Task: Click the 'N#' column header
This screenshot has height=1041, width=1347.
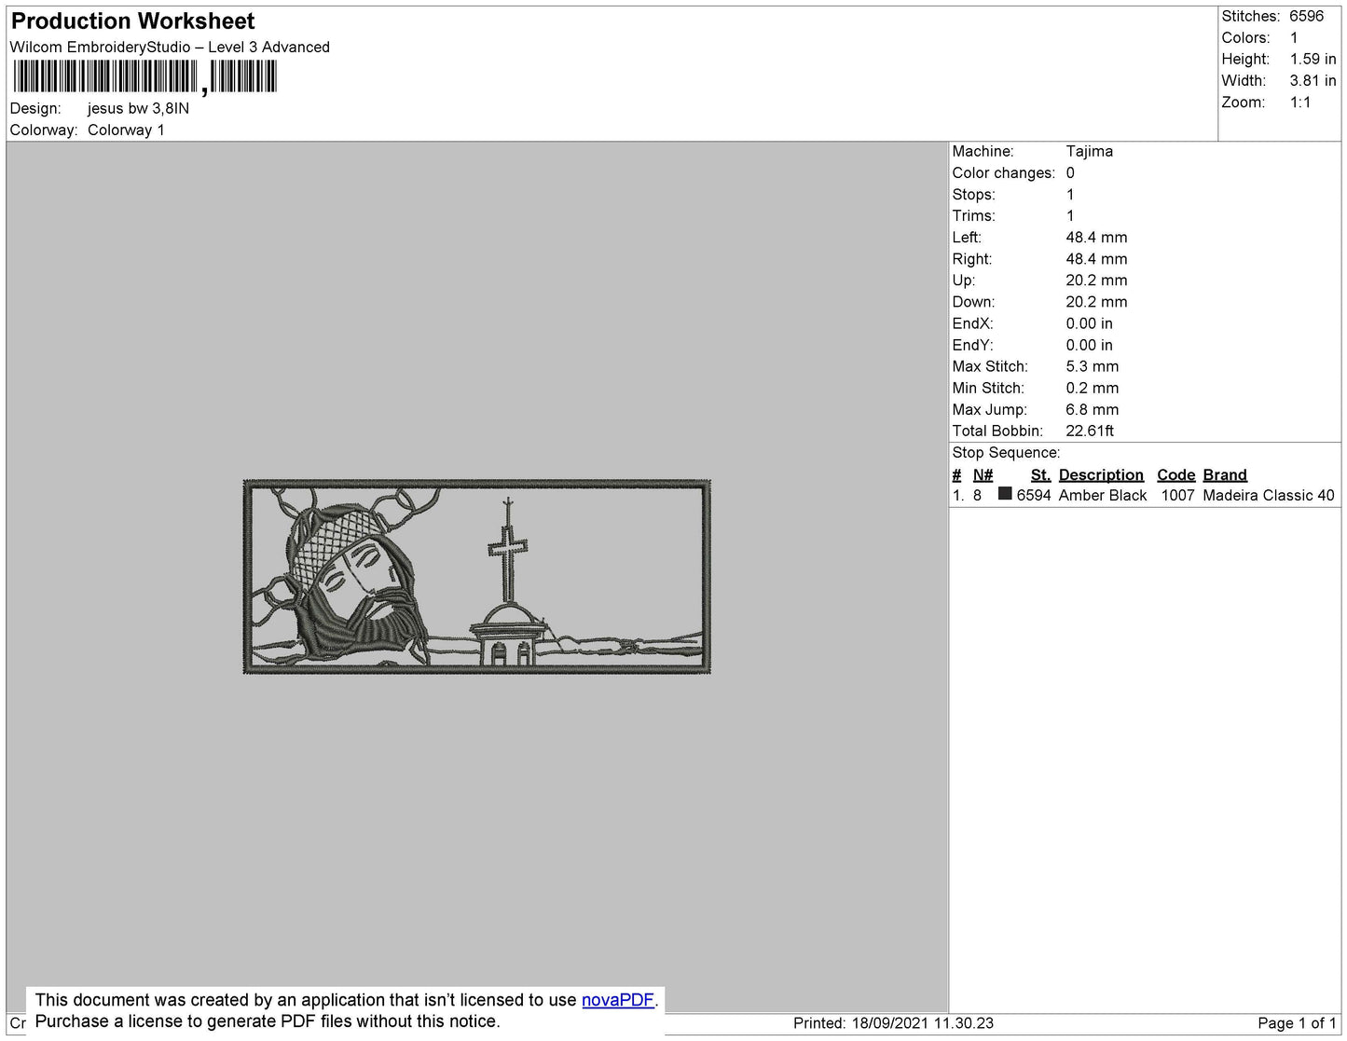Action: tap(983, 475)
